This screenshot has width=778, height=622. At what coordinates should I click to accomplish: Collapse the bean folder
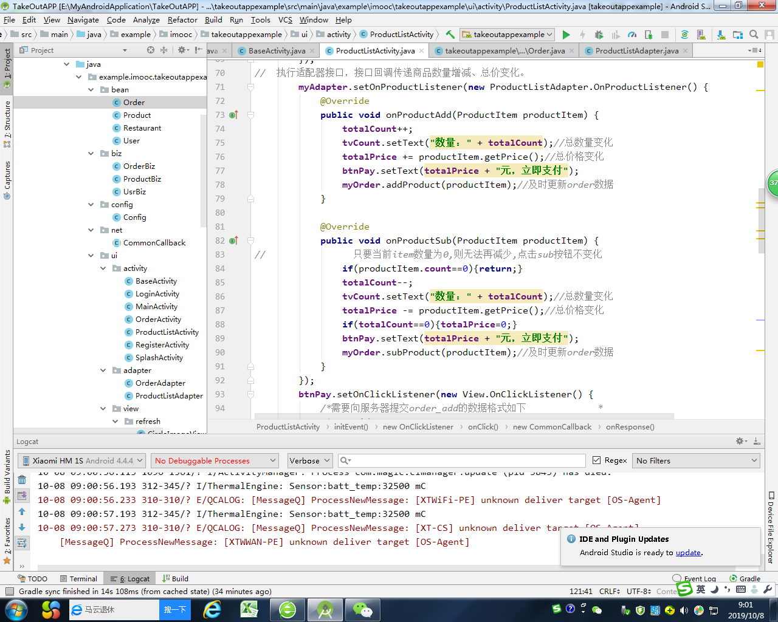coord(91,90)
